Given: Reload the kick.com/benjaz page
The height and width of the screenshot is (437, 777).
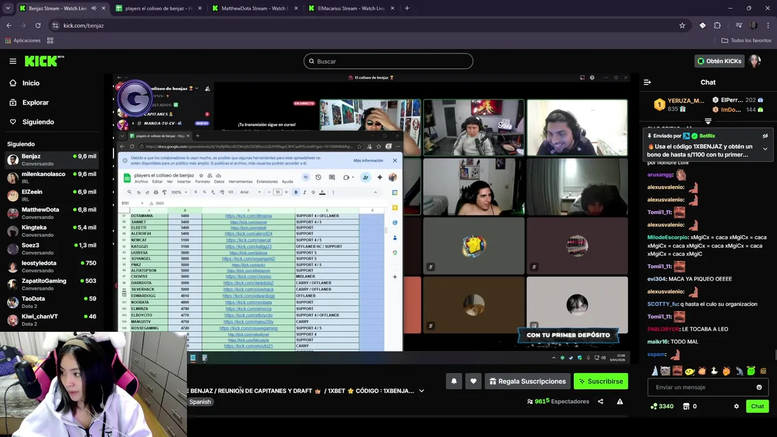Looking at the screenshot, I should click(38, 25).
